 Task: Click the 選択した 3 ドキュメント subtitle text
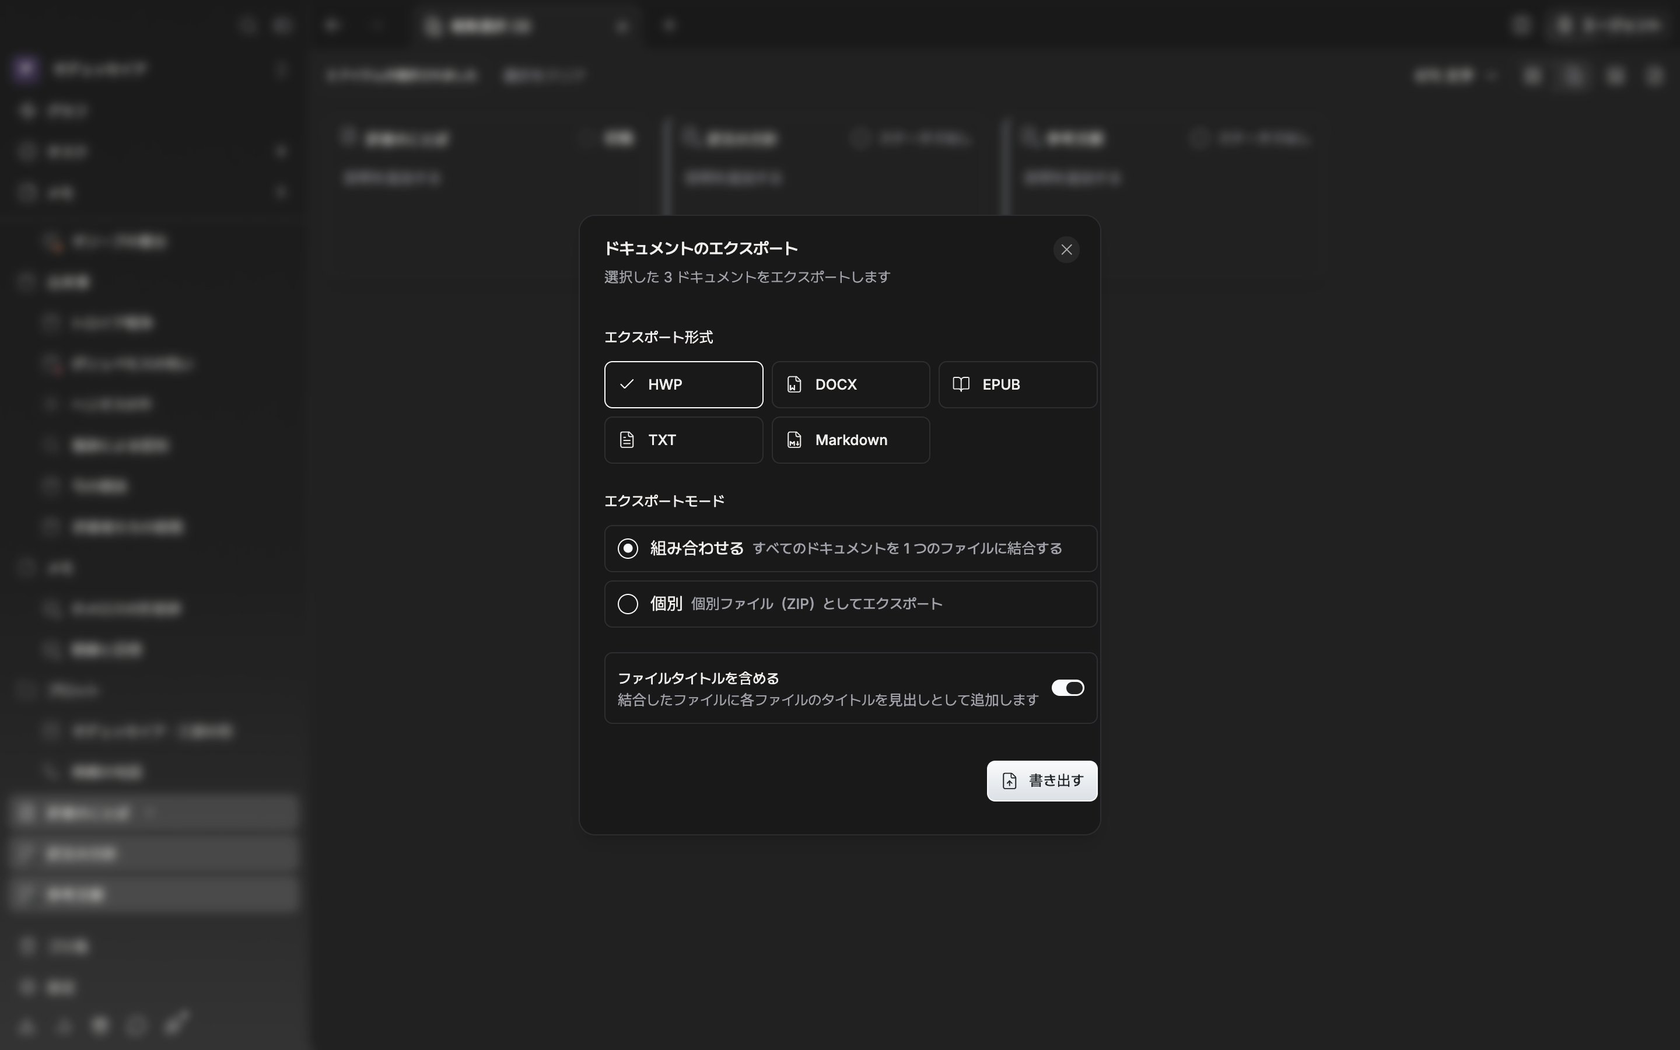click(747, 277)
